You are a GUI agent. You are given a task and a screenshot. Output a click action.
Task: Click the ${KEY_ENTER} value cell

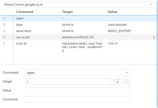coord(119,31)
